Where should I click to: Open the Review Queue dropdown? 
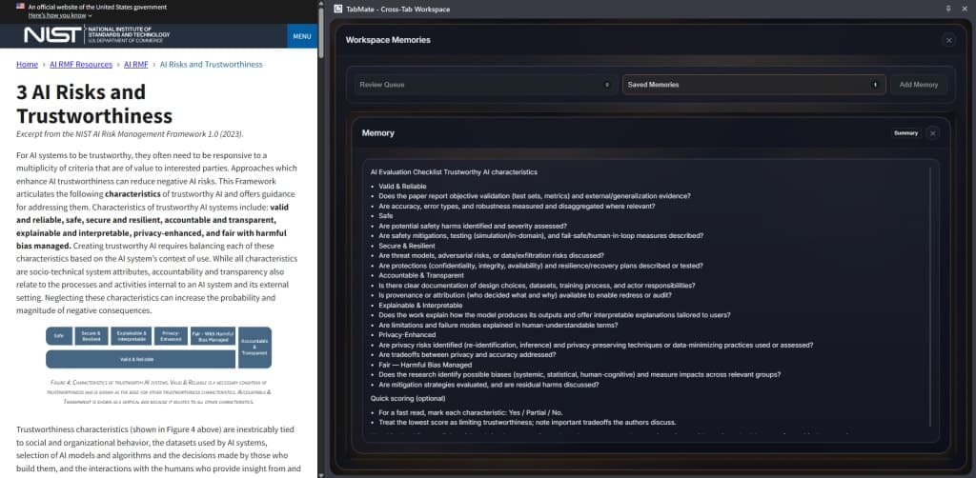(x=484, y=85)
